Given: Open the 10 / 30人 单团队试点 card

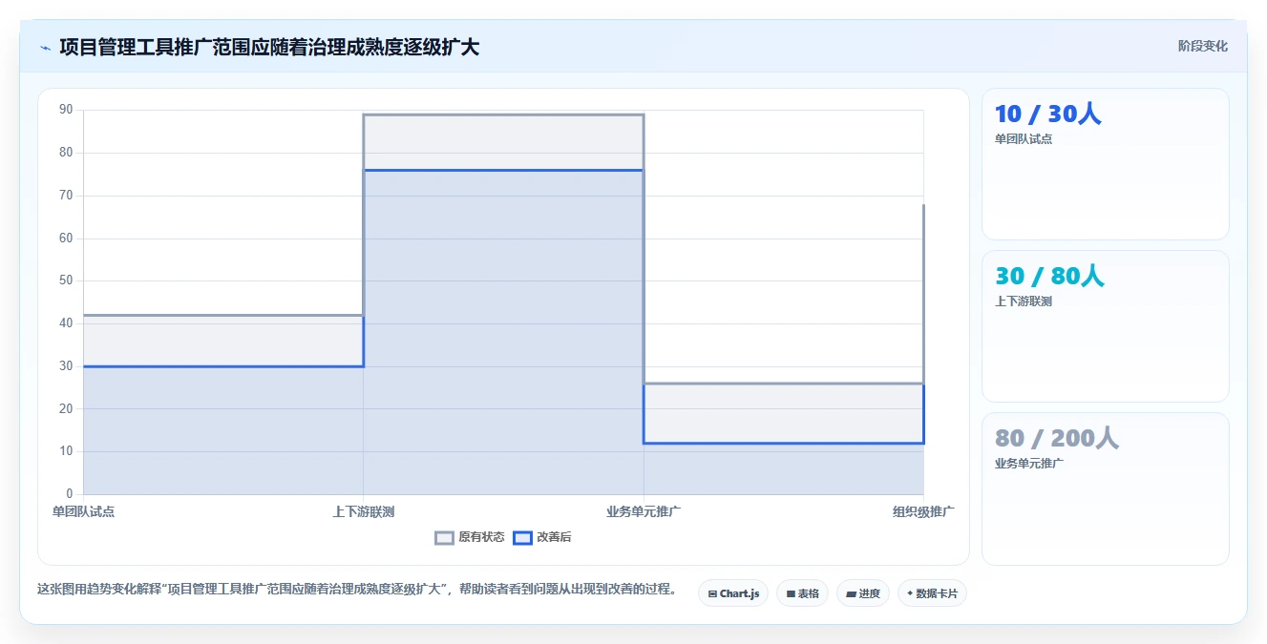Looking at the screenshot, I should 1105,164.
